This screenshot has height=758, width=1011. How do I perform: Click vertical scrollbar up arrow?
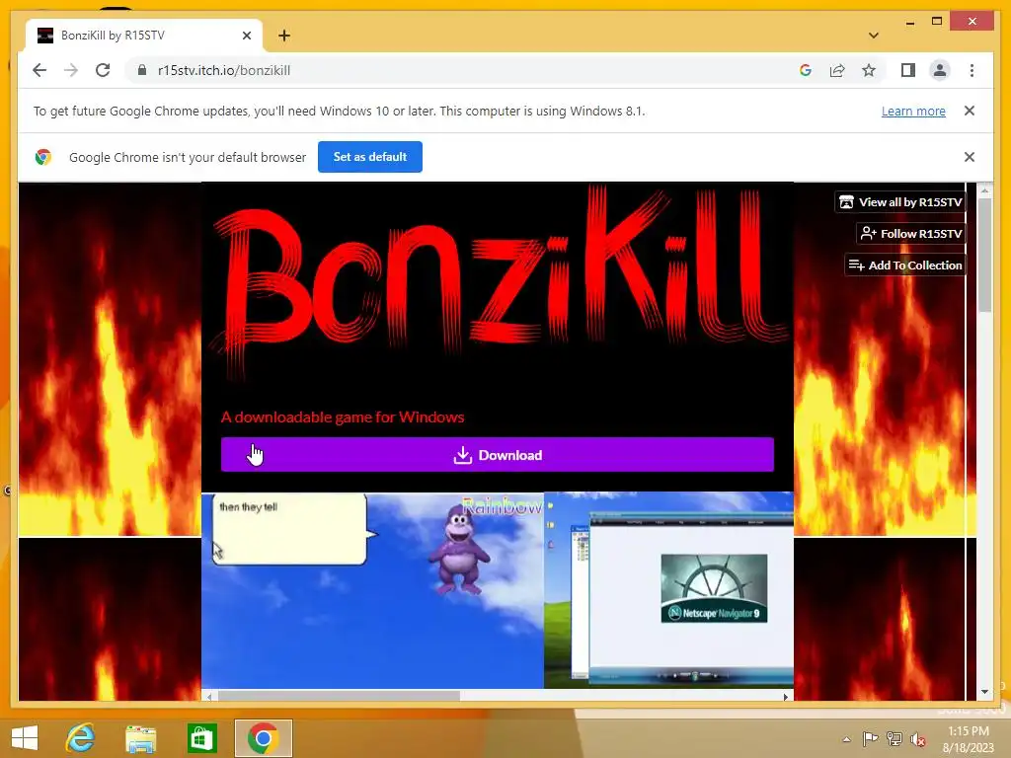tap(984, 190)
